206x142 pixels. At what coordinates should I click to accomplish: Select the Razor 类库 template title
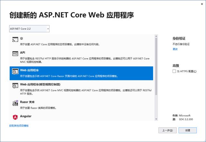pyautogui.click(x=27, y=102)
